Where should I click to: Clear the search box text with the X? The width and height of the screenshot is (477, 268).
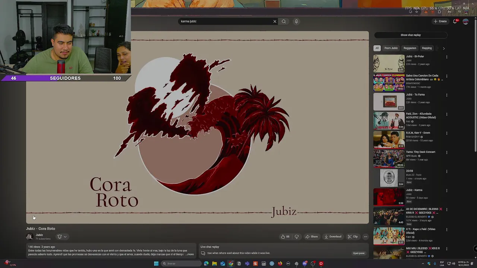[x=275, y=21]
